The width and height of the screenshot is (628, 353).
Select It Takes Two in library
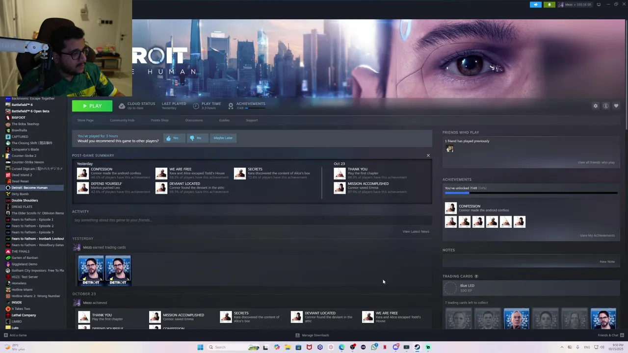coord(21,309)
